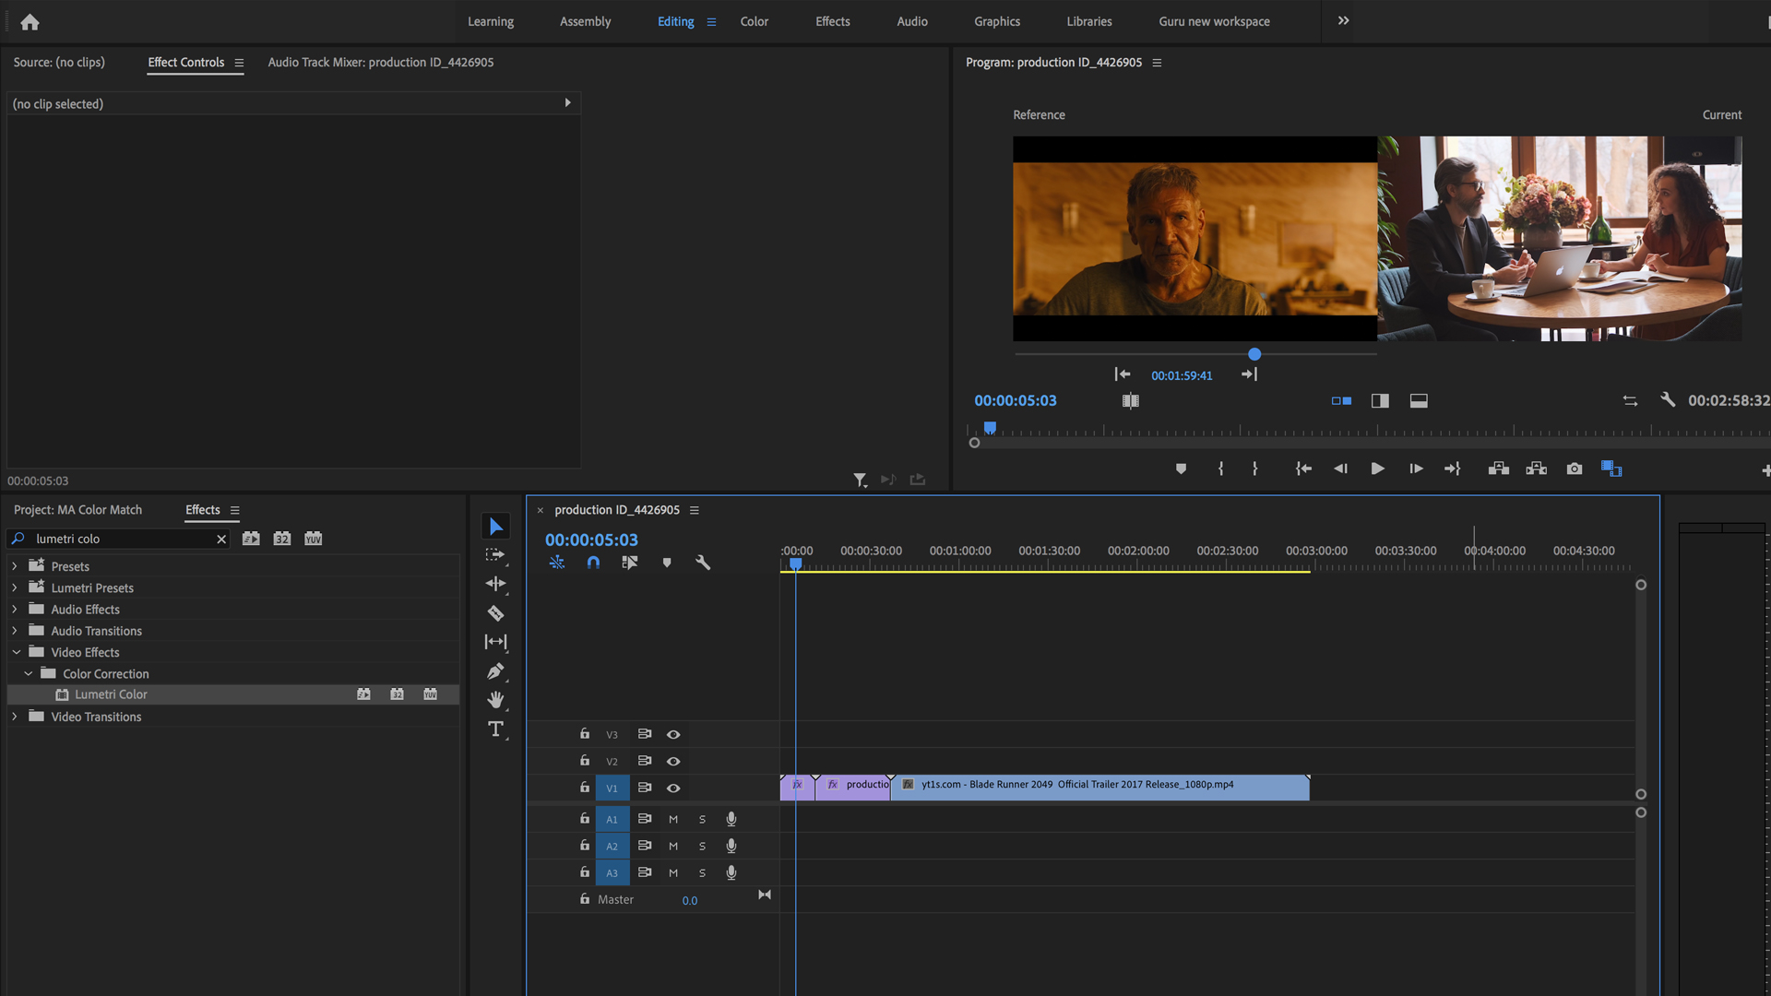
Task: Toggle V3 track output eye
Action: (x=673, y=734)
